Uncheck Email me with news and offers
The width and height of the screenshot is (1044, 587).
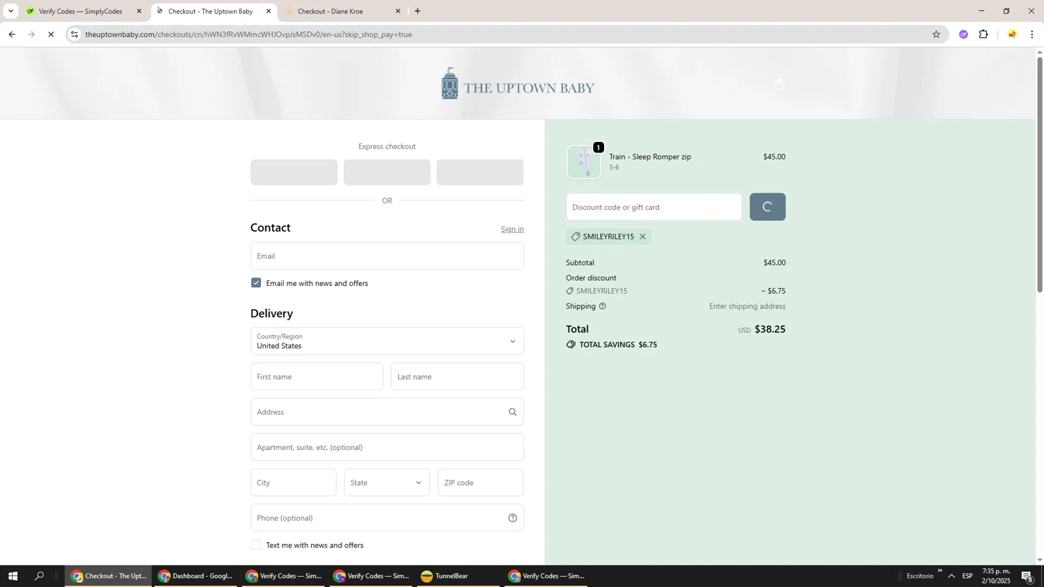point(256,283)
